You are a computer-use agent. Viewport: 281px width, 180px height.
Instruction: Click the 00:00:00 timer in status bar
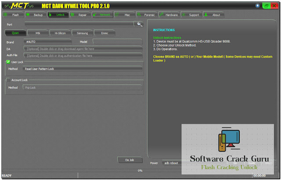coord(259,176)
